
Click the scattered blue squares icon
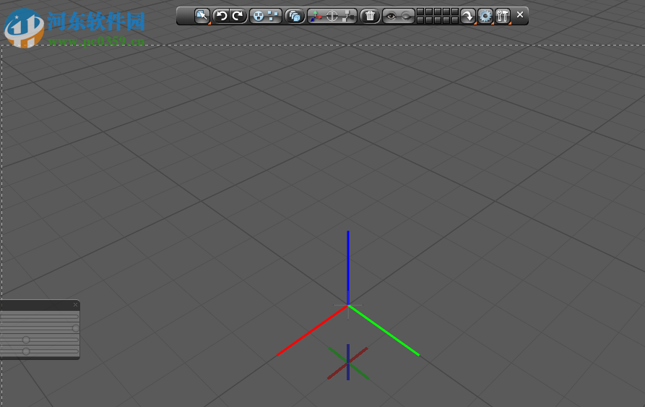[273, 16]
